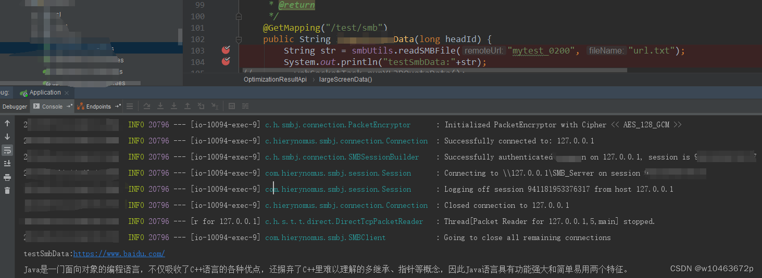Click the OptimizationResultApi breadcrumb
The height and width of the screenshot is (278, 762).
click(x=275, y=80)
